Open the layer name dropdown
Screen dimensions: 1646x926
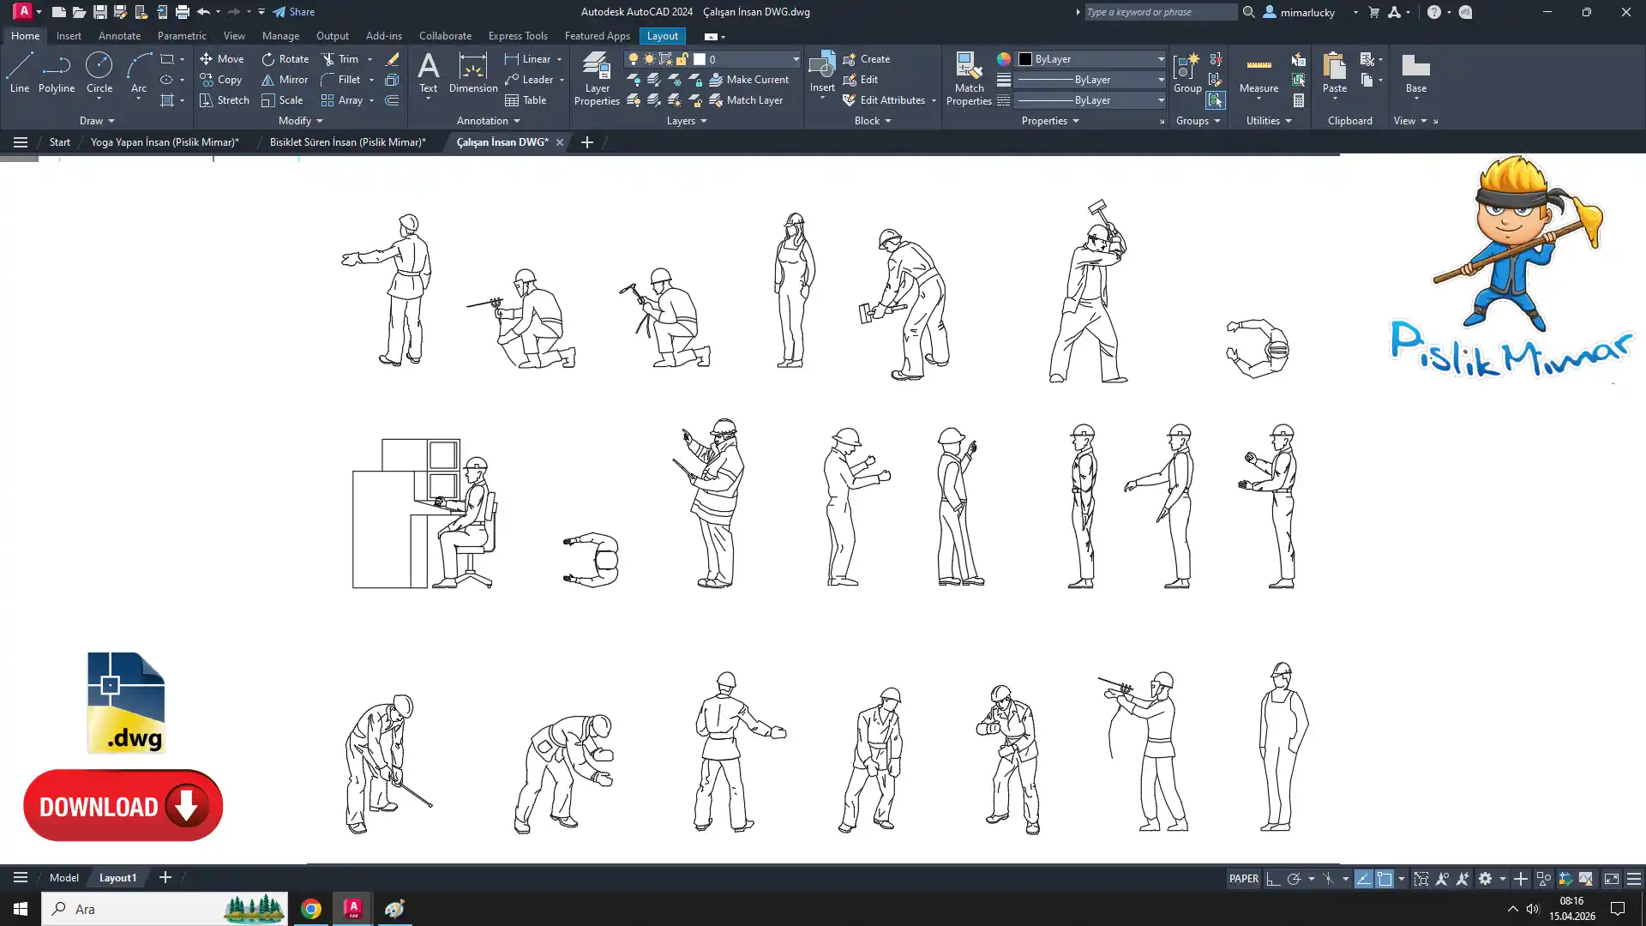(x=795, y=59)
